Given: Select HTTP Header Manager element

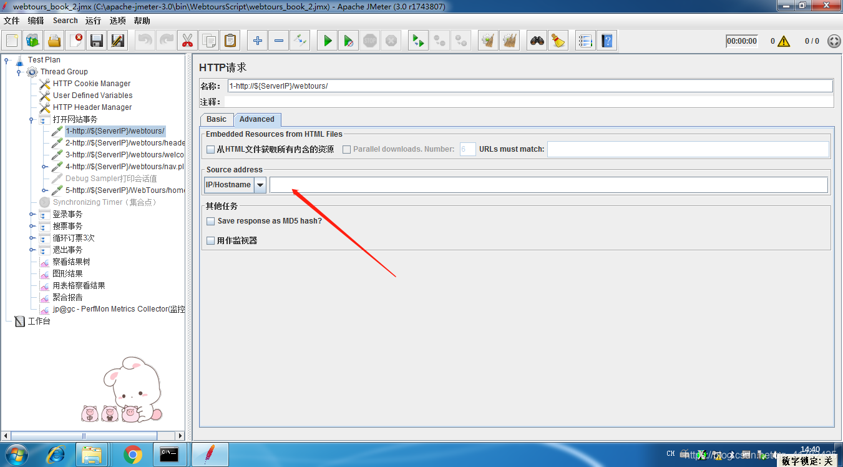Looking at the screenshot, I should pyautogui.click(x=92, y=107).
